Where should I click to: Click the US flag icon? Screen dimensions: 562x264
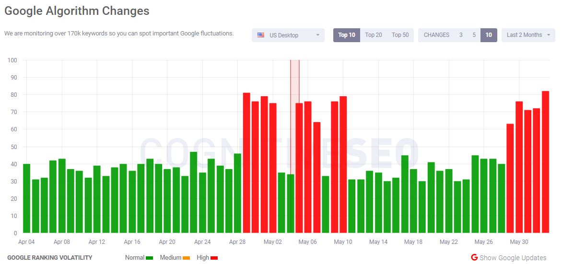click(261, 35)
